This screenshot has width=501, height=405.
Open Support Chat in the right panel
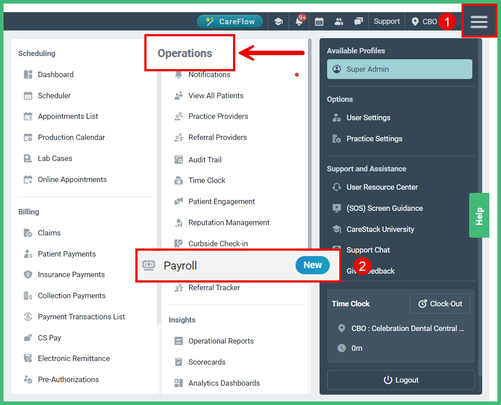368,250
